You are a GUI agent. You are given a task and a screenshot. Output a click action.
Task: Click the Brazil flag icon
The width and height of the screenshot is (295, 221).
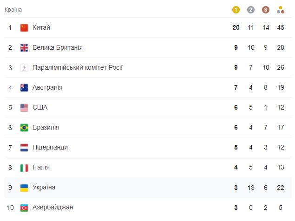pyautogui.click(x=24, y=128)
